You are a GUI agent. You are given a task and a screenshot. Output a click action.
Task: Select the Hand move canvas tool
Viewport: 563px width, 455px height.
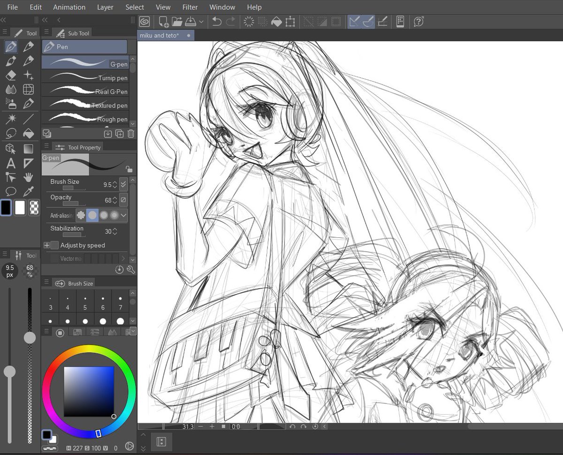[x=29, y=177]
